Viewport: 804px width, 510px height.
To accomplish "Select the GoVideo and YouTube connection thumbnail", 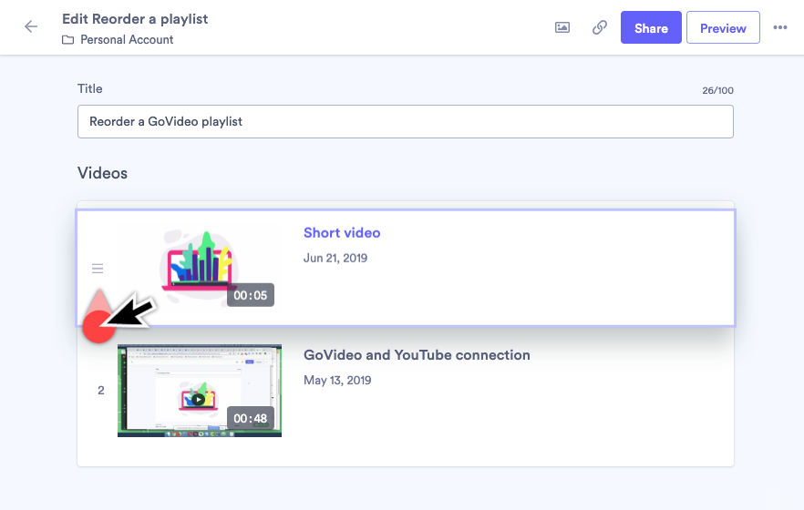I will (200, 391).
